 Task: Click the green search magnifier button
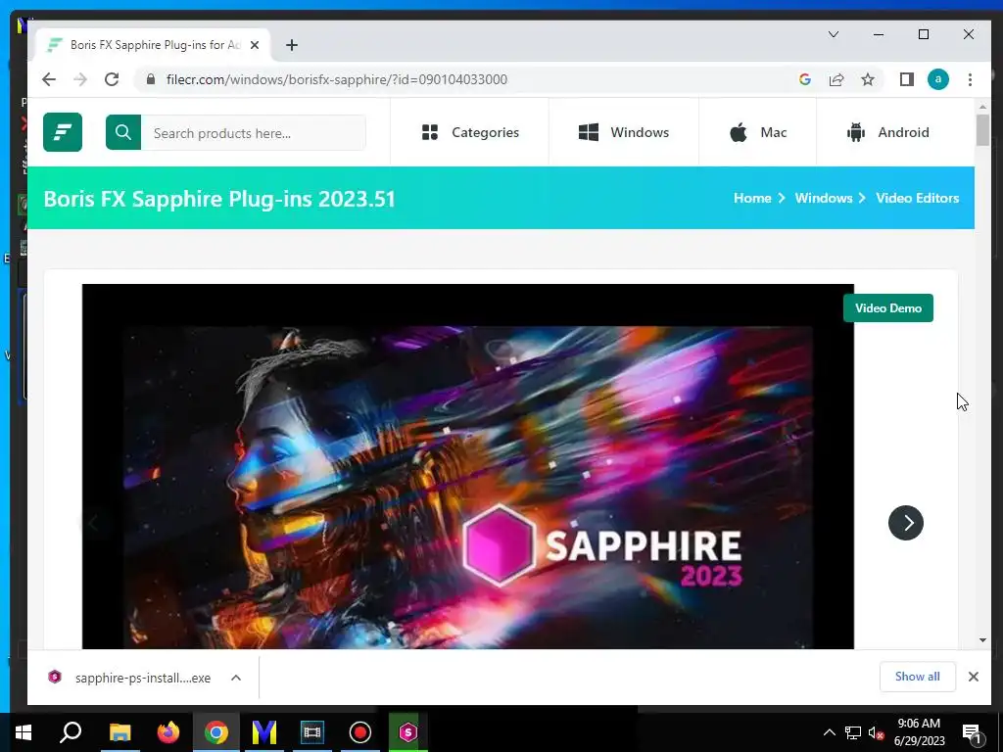(123, 132)
